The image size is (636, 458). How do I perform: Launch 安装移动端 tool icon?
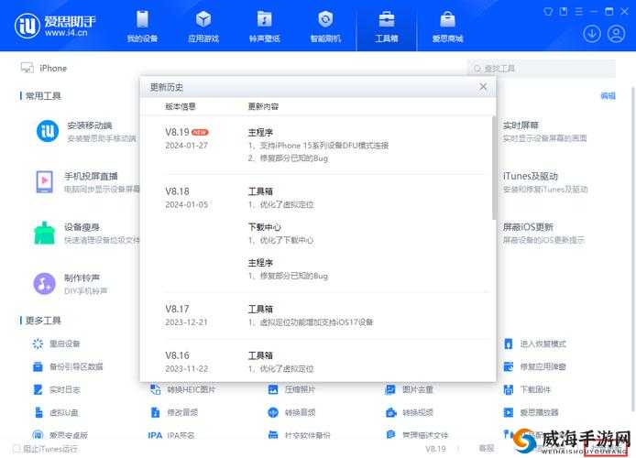click(48, 131)
